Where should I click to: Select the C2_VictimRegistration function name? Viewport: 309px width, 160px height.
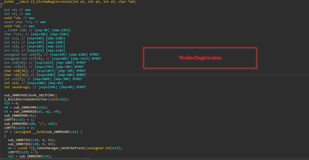[x=51, y=2]
